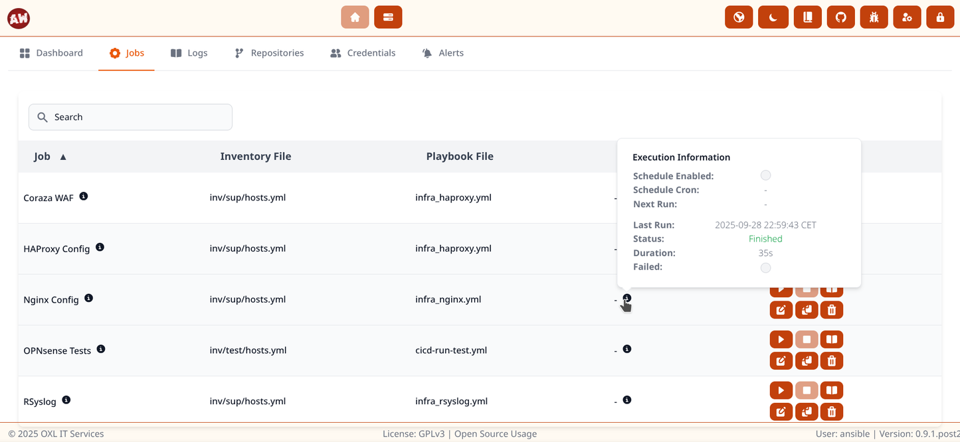This screenshot has height=442, width=960.
Task: Expand details for the Coraza WAF job
Action: coord(84,195)
